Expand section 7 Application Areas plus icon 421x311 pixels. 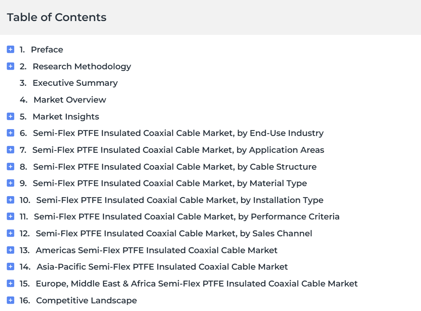(10, 150)
